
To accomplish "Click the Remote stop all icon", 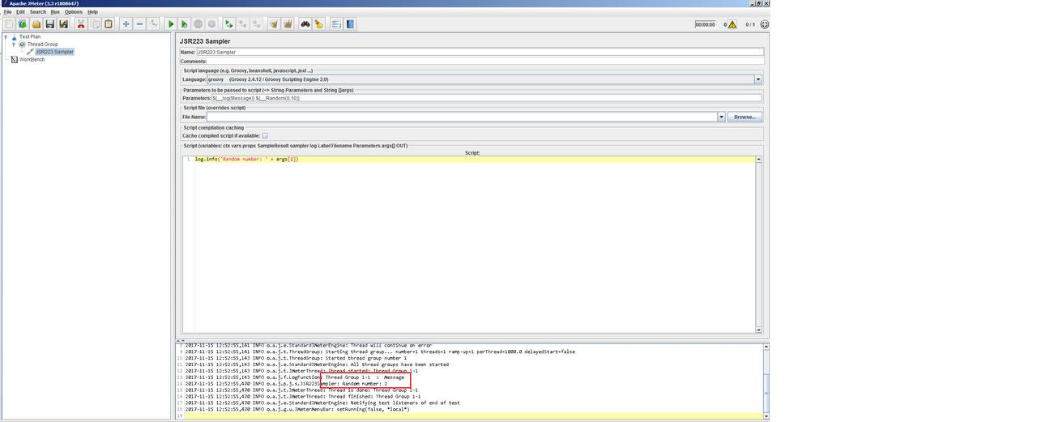I will (243, 24).
